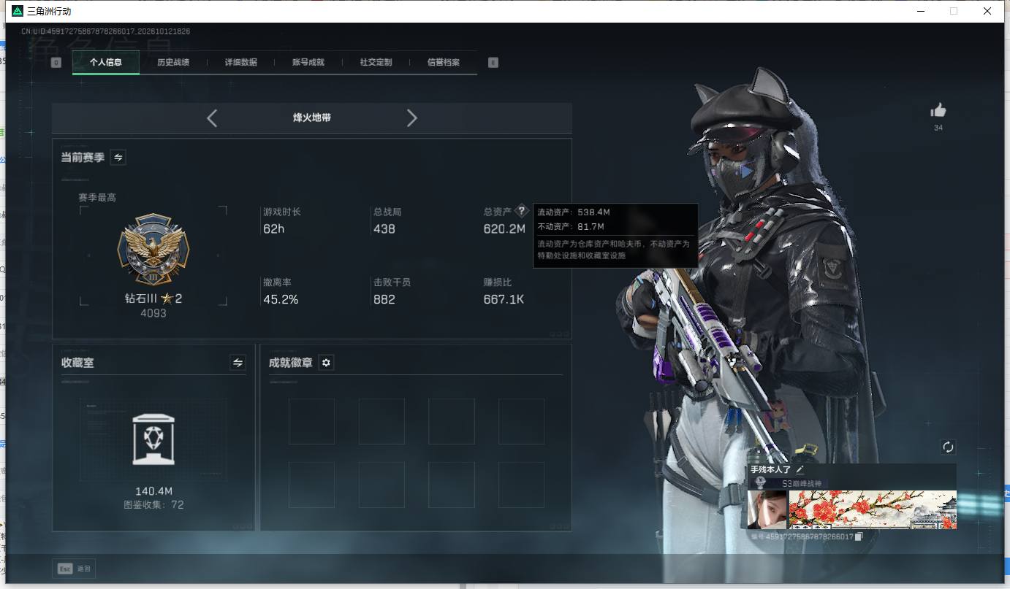Click the thumbs-up like icon
This screenshot has width=1010, height=589.
click(x=938, y=110)
